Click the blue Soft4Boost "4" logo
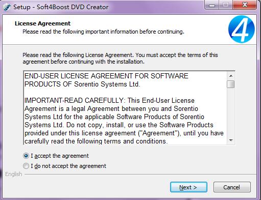The width and height of the screenshot is (261, 200). 242,29
